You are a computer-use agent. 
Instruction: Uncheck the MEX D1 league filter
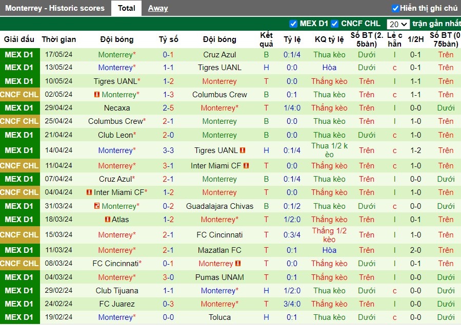tap(293, 24)
